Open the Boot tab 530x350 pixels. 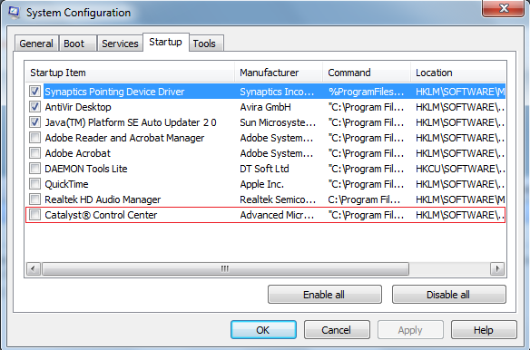[78, 44]
